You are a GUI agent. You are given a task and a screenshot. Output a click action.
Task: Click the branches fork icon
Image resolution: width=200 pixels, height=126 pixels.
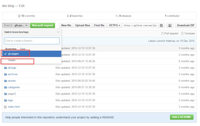[68, 16]
